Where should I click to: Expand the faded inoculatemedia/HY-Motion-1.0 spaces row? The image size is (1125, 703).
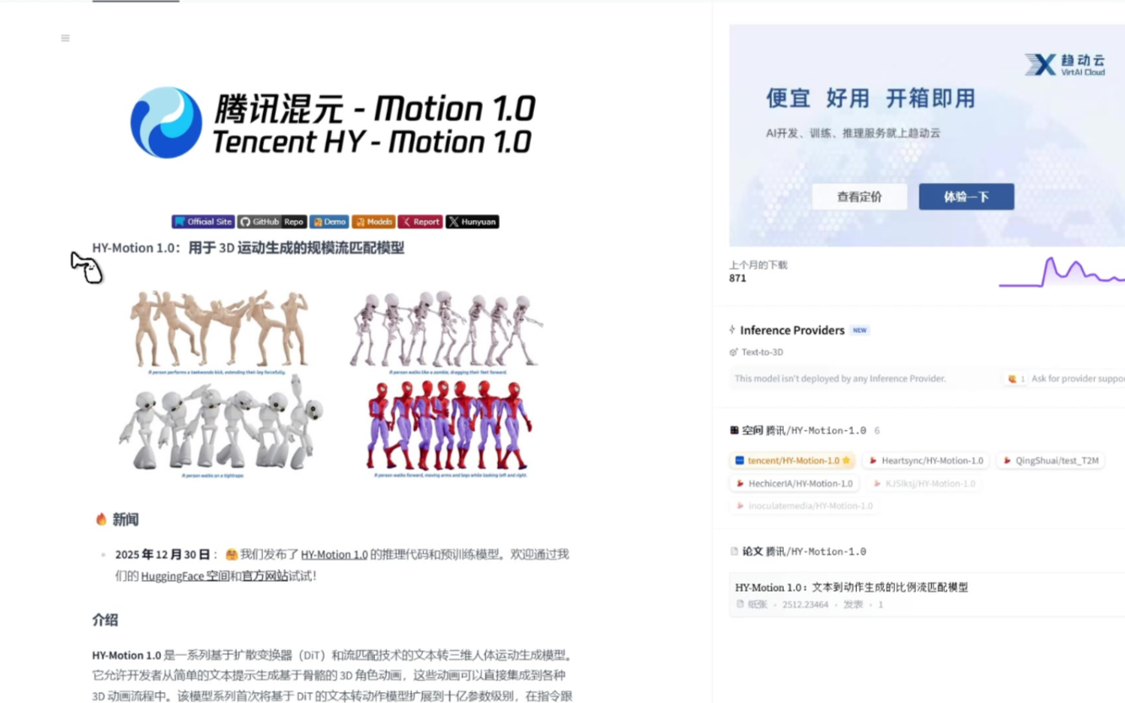(x=804, y=506)
